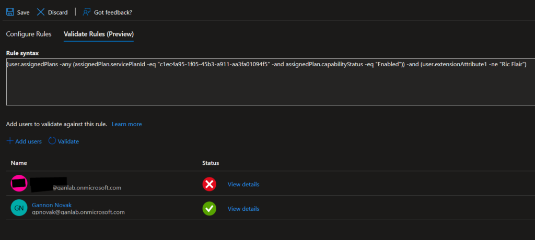Switch to the Configure Rules tab

click(x=29, y=34)
